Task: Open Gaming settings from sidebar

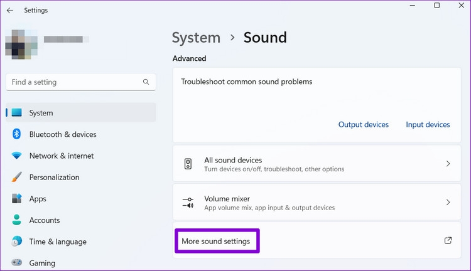Action: [x=42, y=263]
